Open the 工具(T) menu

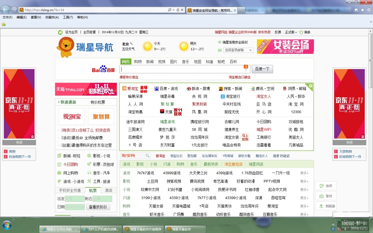pyautogui.click(x=68, y=17)
